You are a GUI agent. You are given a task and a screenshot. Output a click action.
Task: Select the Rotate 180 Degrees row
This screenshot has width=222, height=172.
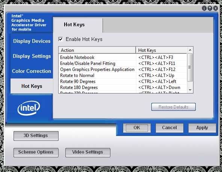point(122,88)
